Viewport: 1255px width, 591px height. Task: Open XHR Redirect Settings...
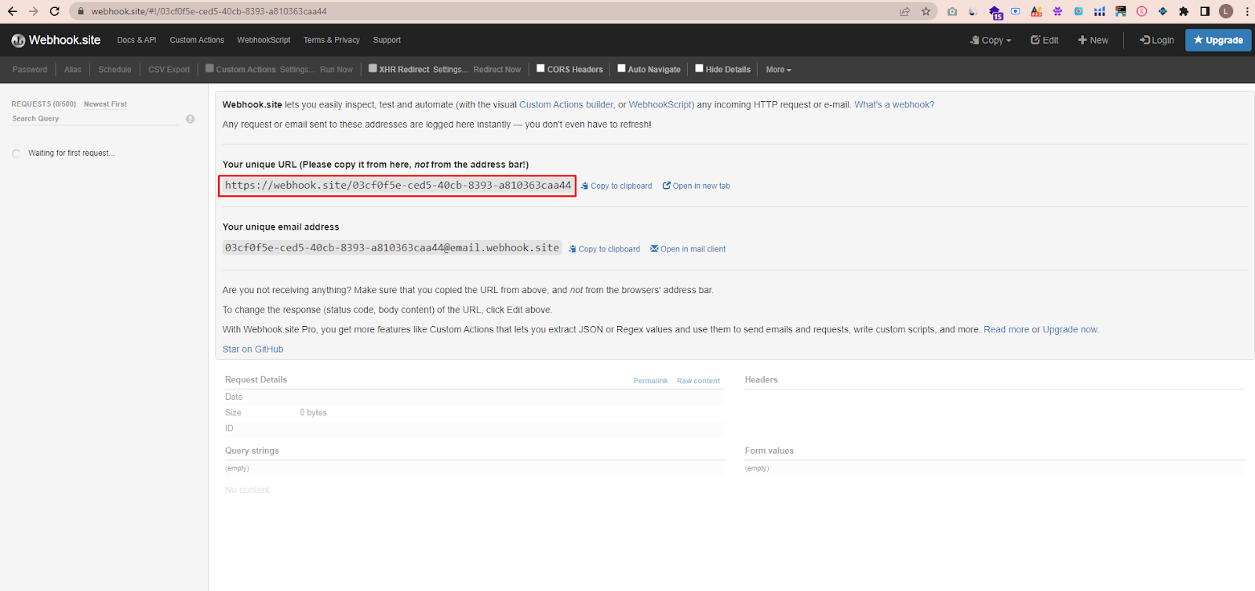[450, 70]
